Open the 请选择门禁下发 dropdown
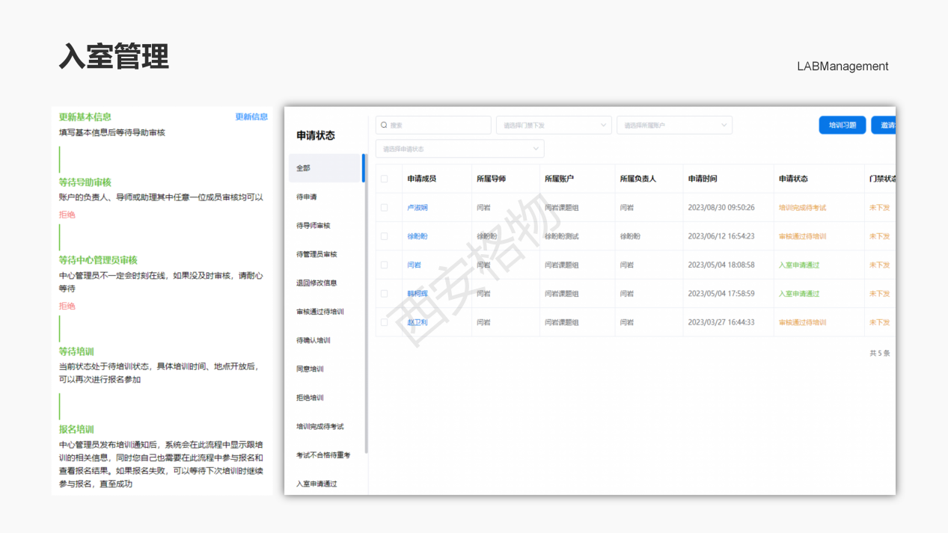Viewport: 948px width, 533px height. (x=554, y=125)
